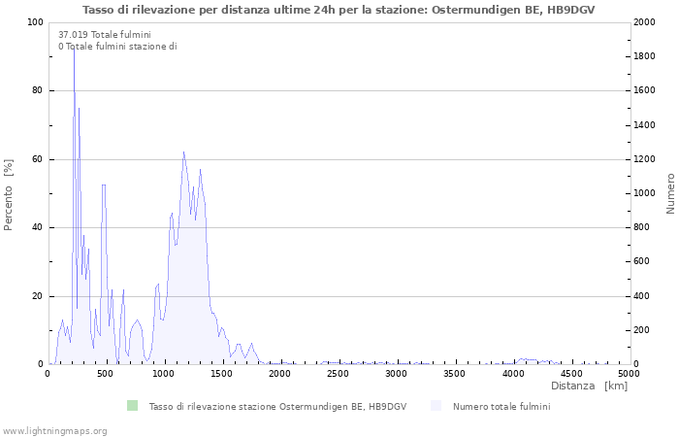
Task: Click the 'Numero totale fulmini' legend label
Action: [501, 407]
